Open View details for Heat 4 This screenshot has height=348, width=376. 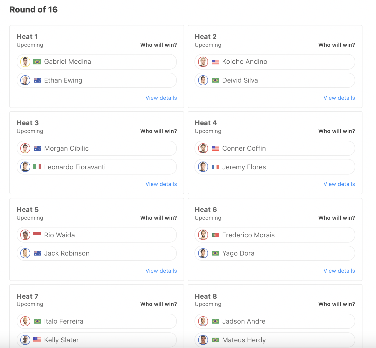click(x=339, y=184)
